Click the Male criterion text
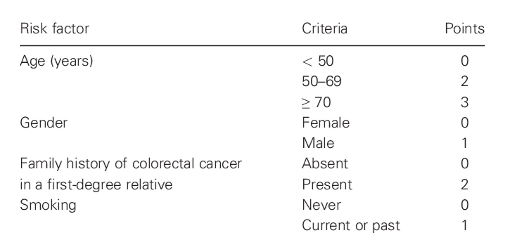 (x=318, y=143)
